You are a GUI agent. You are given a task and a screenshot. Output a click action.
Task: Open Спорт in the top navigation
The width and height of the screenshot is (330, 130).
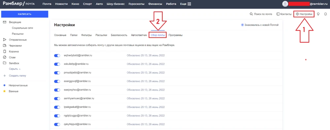point(87,4)
